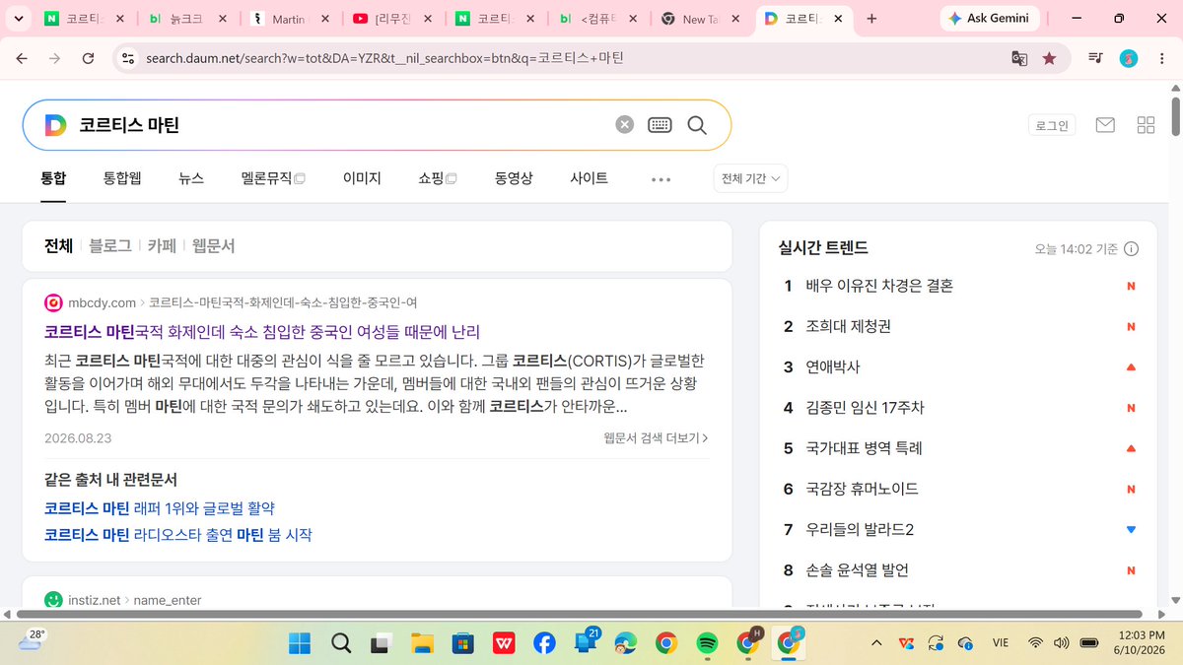Switch to the New Tab browser tab

coord(699,19)
